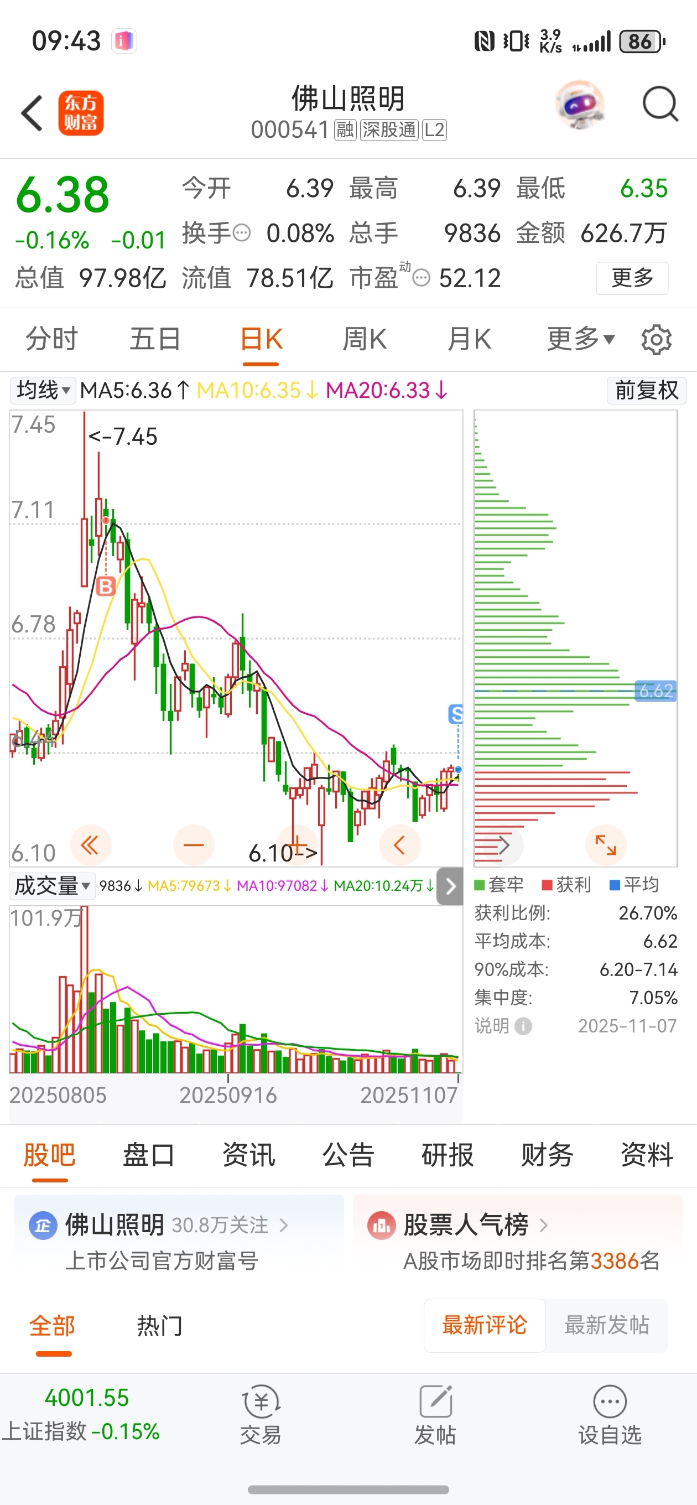Open the 财务 section tab
The image size is (697, 1505).
(548, 1155)
